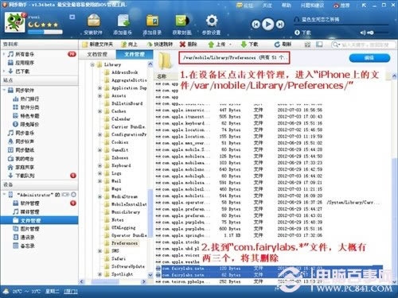The height and width of the screenshot is (298, 398).
Task: Click the /var/mobile/Library/Preferences path field
Action: point(234,57)
